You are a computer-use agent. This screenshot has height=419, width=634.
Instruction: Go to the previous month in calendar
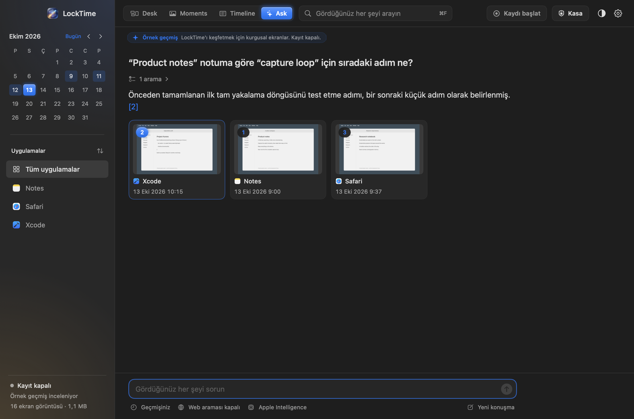89,36
